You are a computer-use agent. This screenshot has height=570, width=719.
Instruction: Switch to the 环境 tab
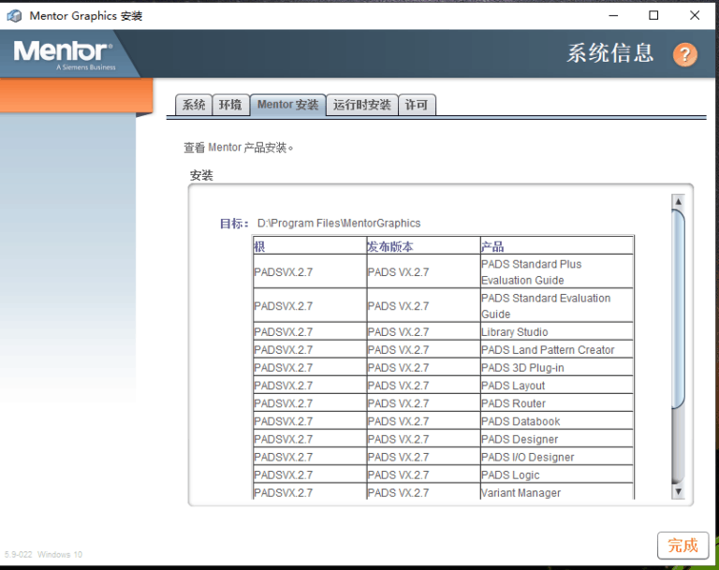pos(230,105)
